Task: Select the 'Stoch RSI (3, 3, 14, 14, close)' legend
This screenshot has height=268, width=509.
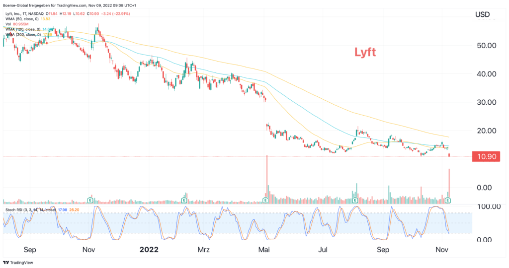Action: 30,210
